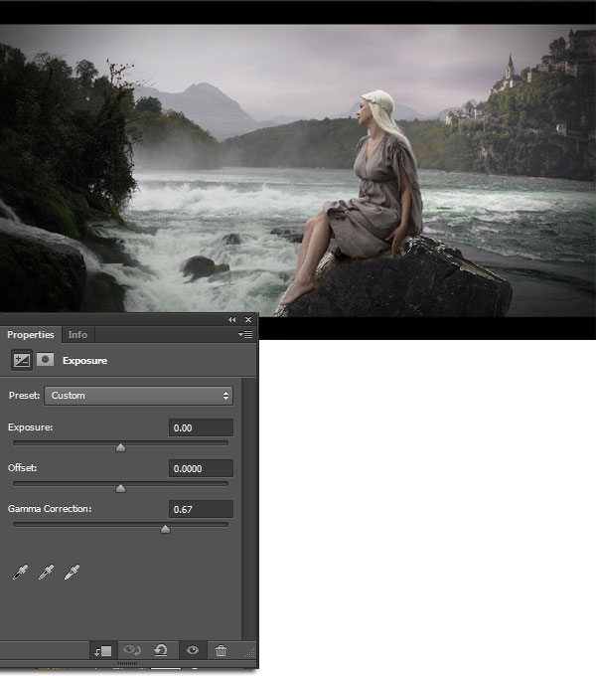The width and height of the screenshot is (596, 676).
Task: View previous state of adjustment
Action: [x=132, y=650]
